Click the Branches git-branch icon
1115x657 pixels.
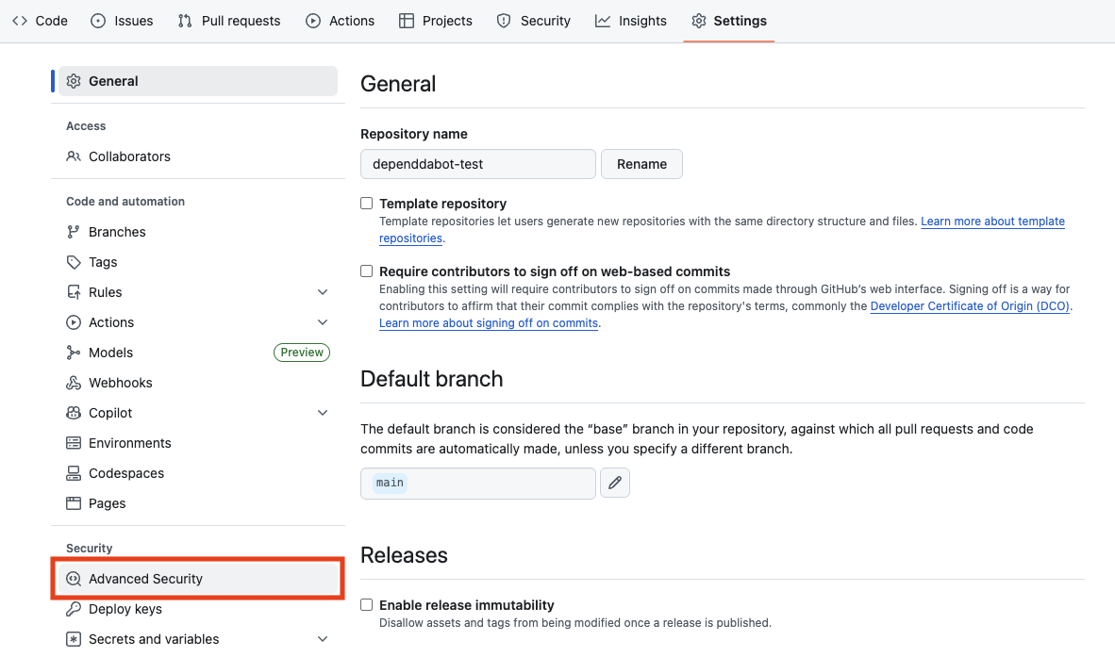coord(74,232)
